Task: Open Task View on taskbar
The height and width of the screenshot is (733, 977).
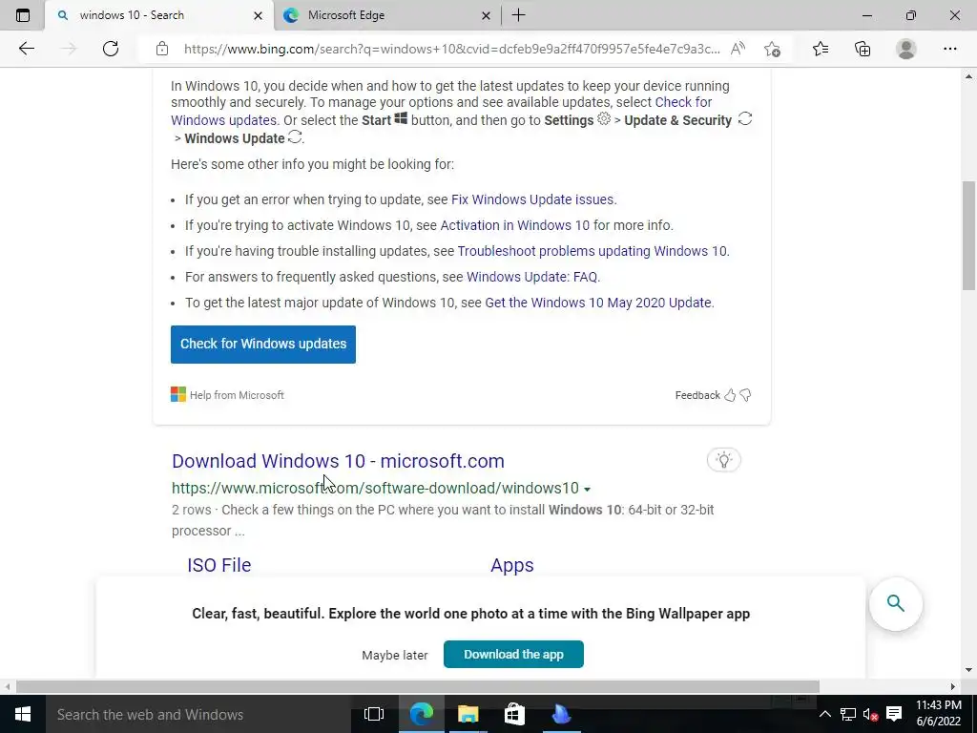Action: pyautogui.click(x=374, y=714)
